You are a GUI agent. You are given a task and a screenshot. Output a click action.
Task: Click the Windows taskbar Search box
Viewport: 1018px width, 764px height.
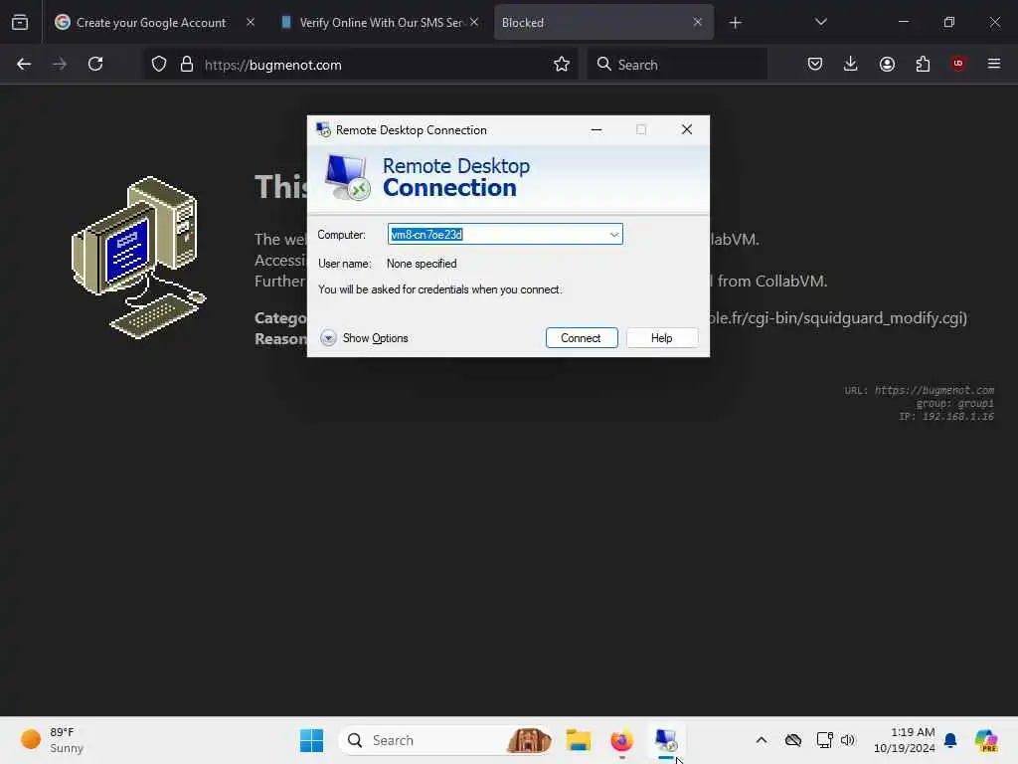click(x=446, y=740)
